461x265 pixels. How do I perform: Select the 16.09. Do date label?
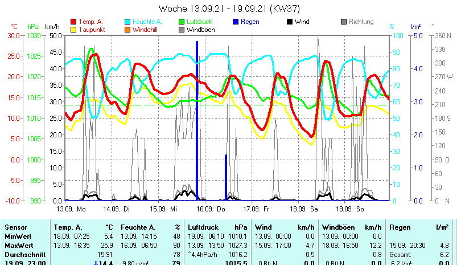click(x=212, y=209)
